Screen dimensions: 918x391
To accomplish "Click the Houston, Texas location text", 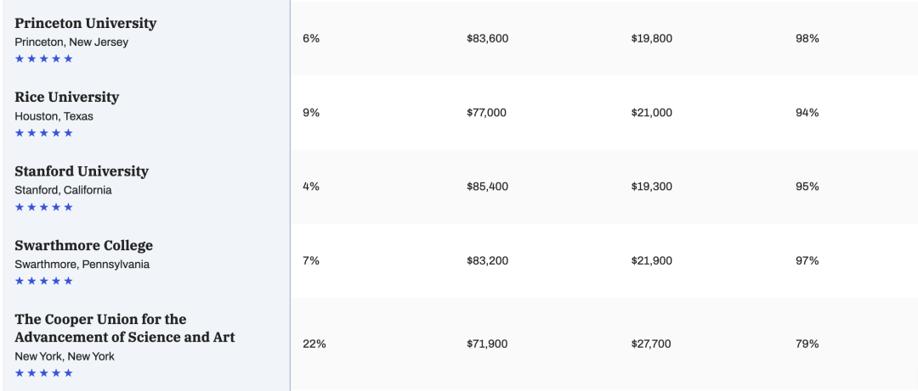I will coord(54,116).
